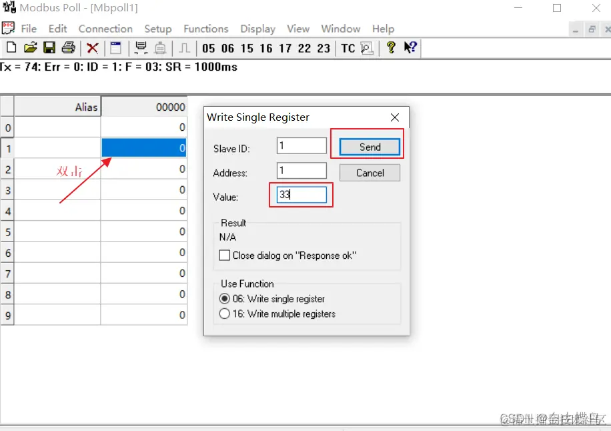Click the yellow question mark Help icon
This screenshot has height=431, width=611.
[391, 47]
